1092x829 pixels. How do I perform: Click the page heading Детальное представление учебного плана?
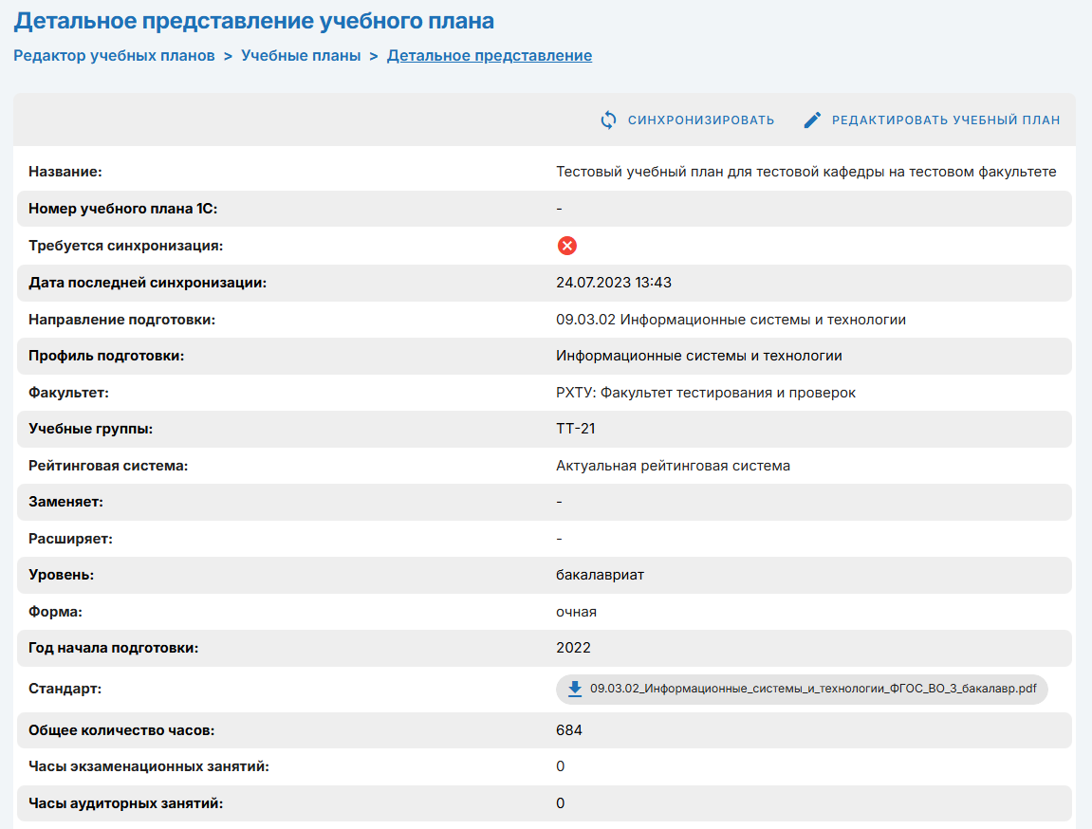(x=253, y=20)
